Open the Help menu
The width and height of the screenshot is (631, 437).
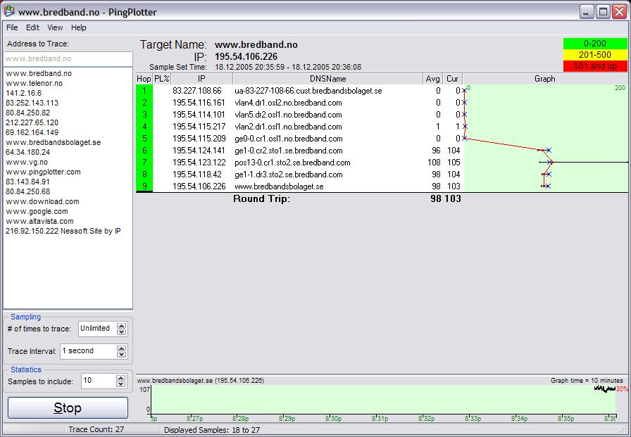78,27
